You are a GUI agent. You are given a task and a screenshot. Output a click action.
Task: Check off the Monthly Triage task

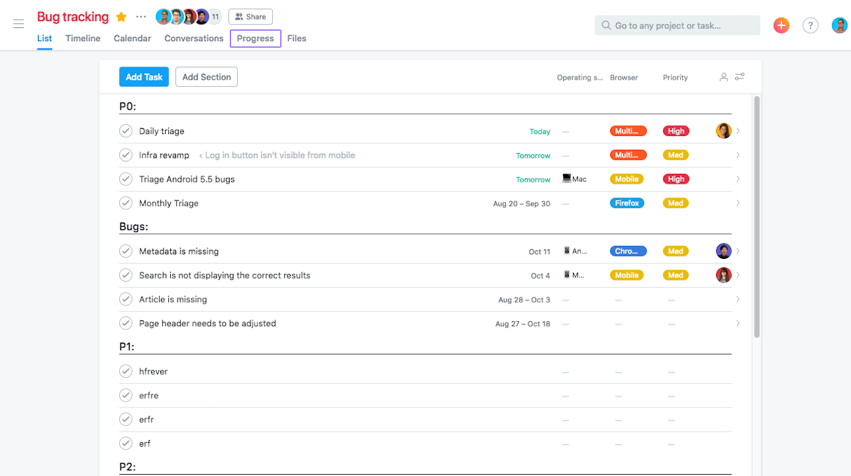click(x=126, y=203)
